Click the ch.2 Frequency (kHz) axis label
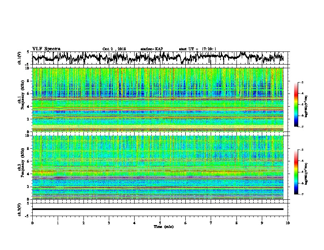 [x=21, y=162]
